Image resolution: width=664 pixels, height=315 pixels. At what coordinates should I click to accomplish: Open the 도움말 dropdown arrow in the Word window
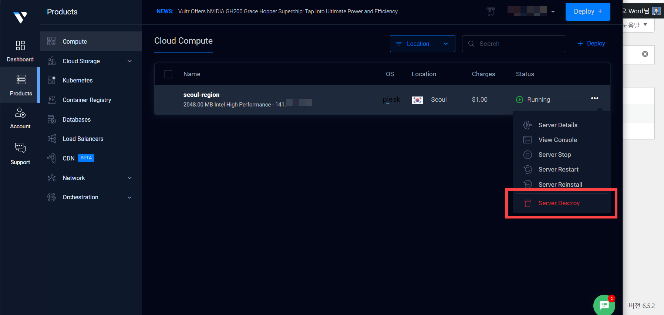646,24
